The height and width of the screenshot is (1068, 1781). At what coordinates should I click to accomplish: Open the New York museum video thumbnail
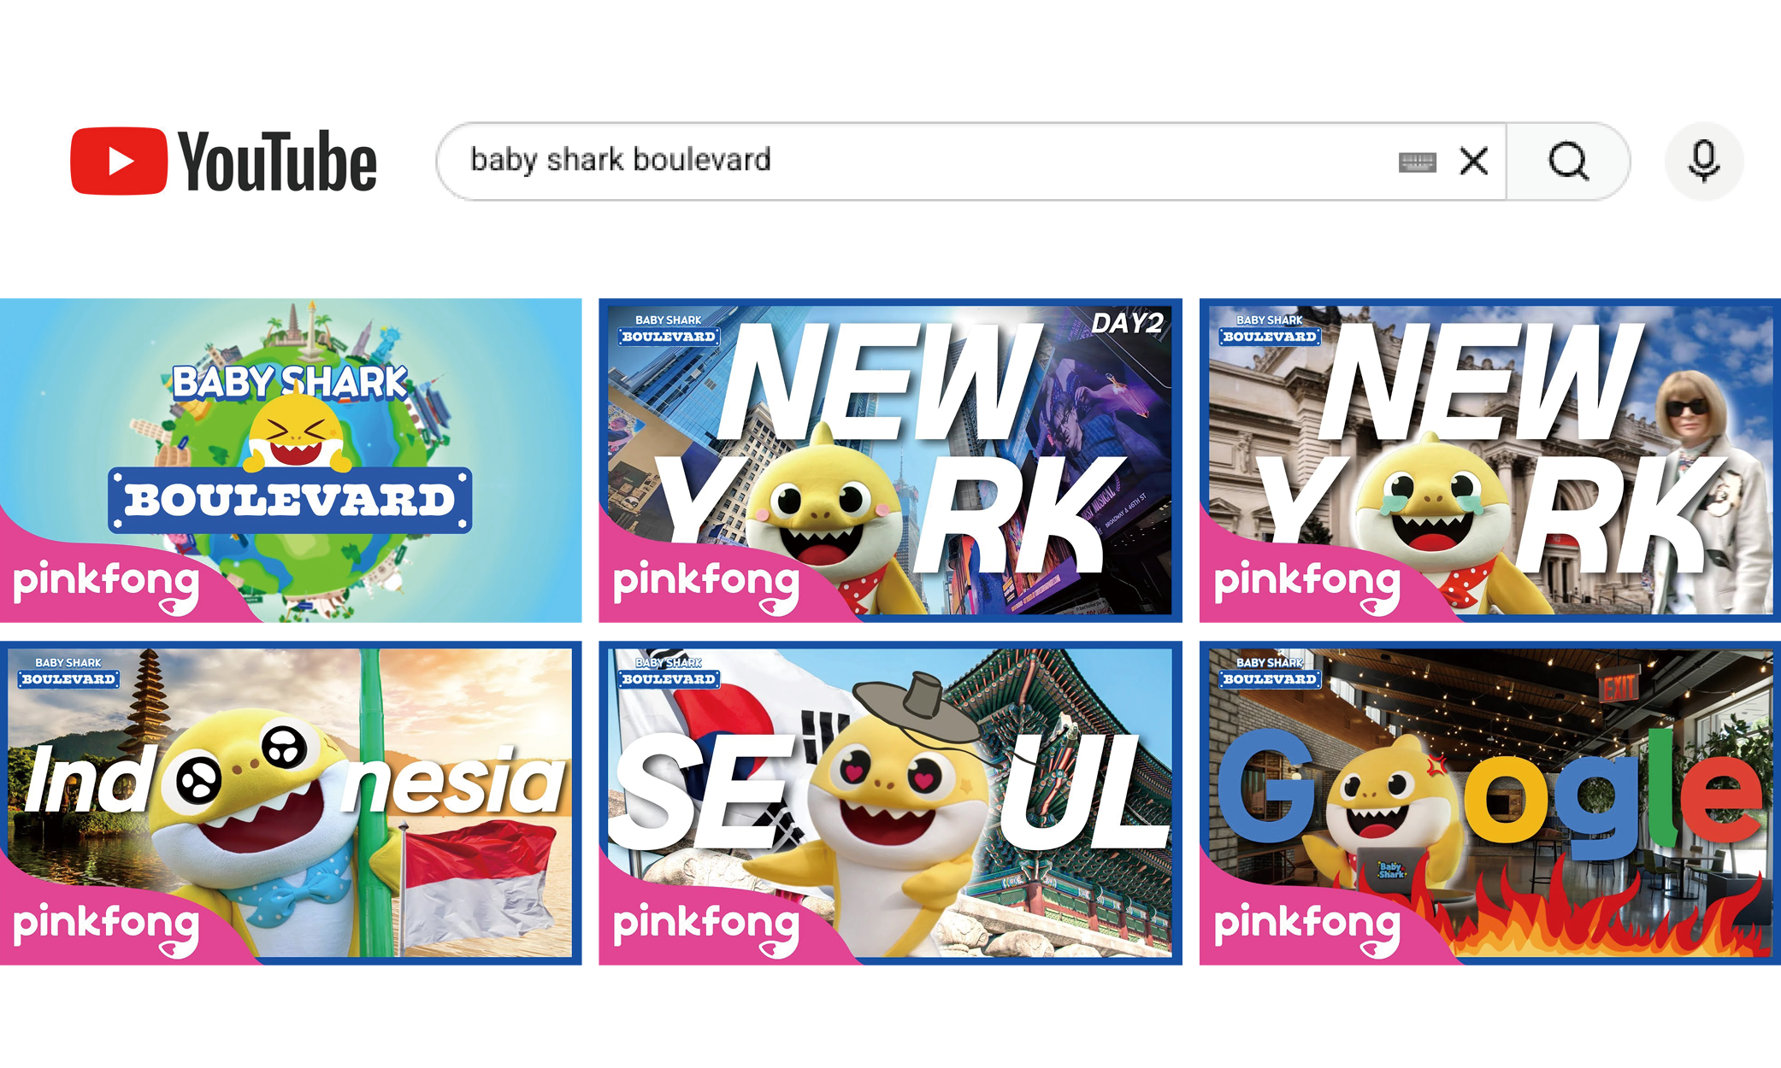(1489, 461)
